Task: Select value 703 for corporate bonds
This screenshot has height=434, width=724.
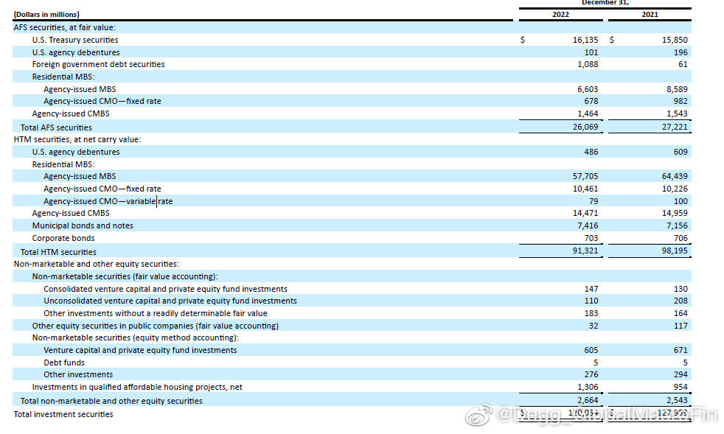Action: [591, 238]
